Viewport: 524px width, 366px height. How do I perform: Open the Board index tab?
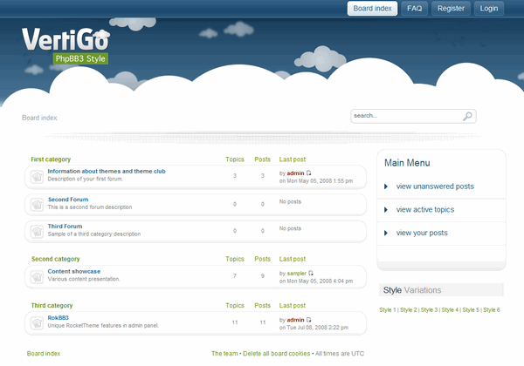tap(372, 9)
